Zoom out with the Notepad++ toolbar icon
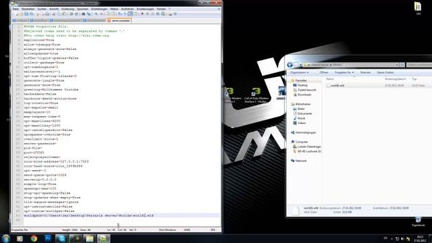Screen dimensions: 432x243 point(101,13)
